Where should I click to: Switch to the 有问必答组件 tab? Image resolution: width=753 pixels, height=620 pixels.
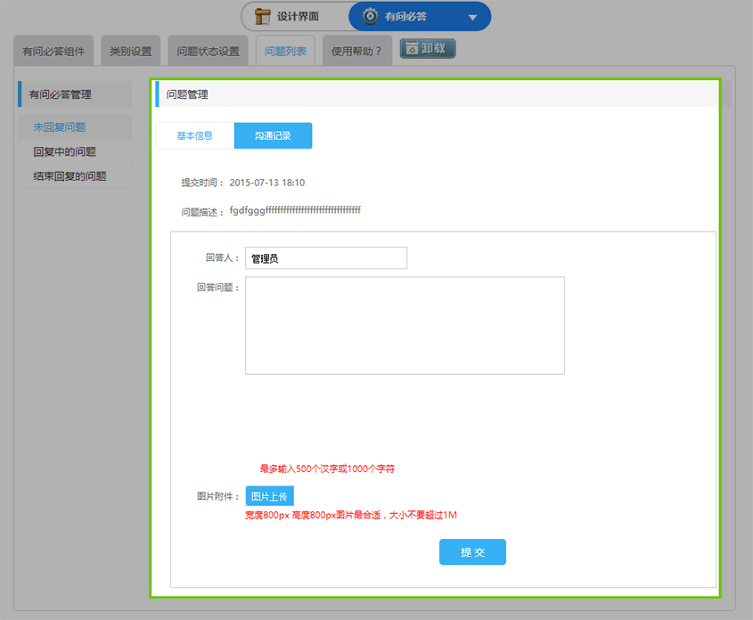pos(53,51)
